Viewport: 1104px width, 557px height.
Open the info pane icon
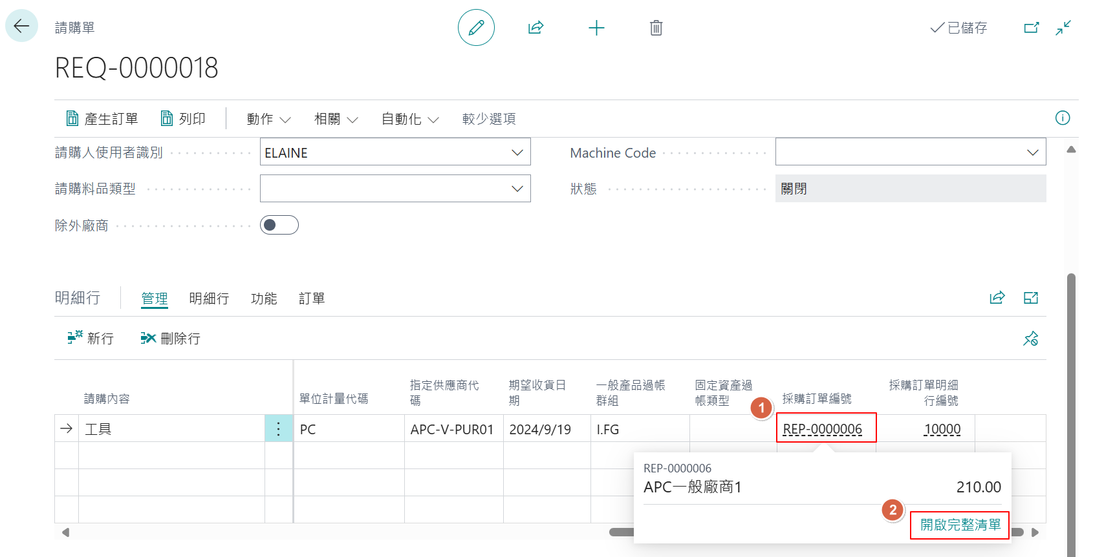click(1063, 118)
